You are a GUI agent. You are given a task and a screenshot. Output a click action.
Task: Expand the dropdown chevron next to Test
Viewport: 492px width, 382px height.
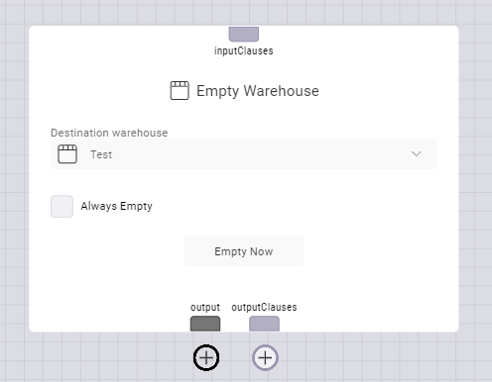417,154
